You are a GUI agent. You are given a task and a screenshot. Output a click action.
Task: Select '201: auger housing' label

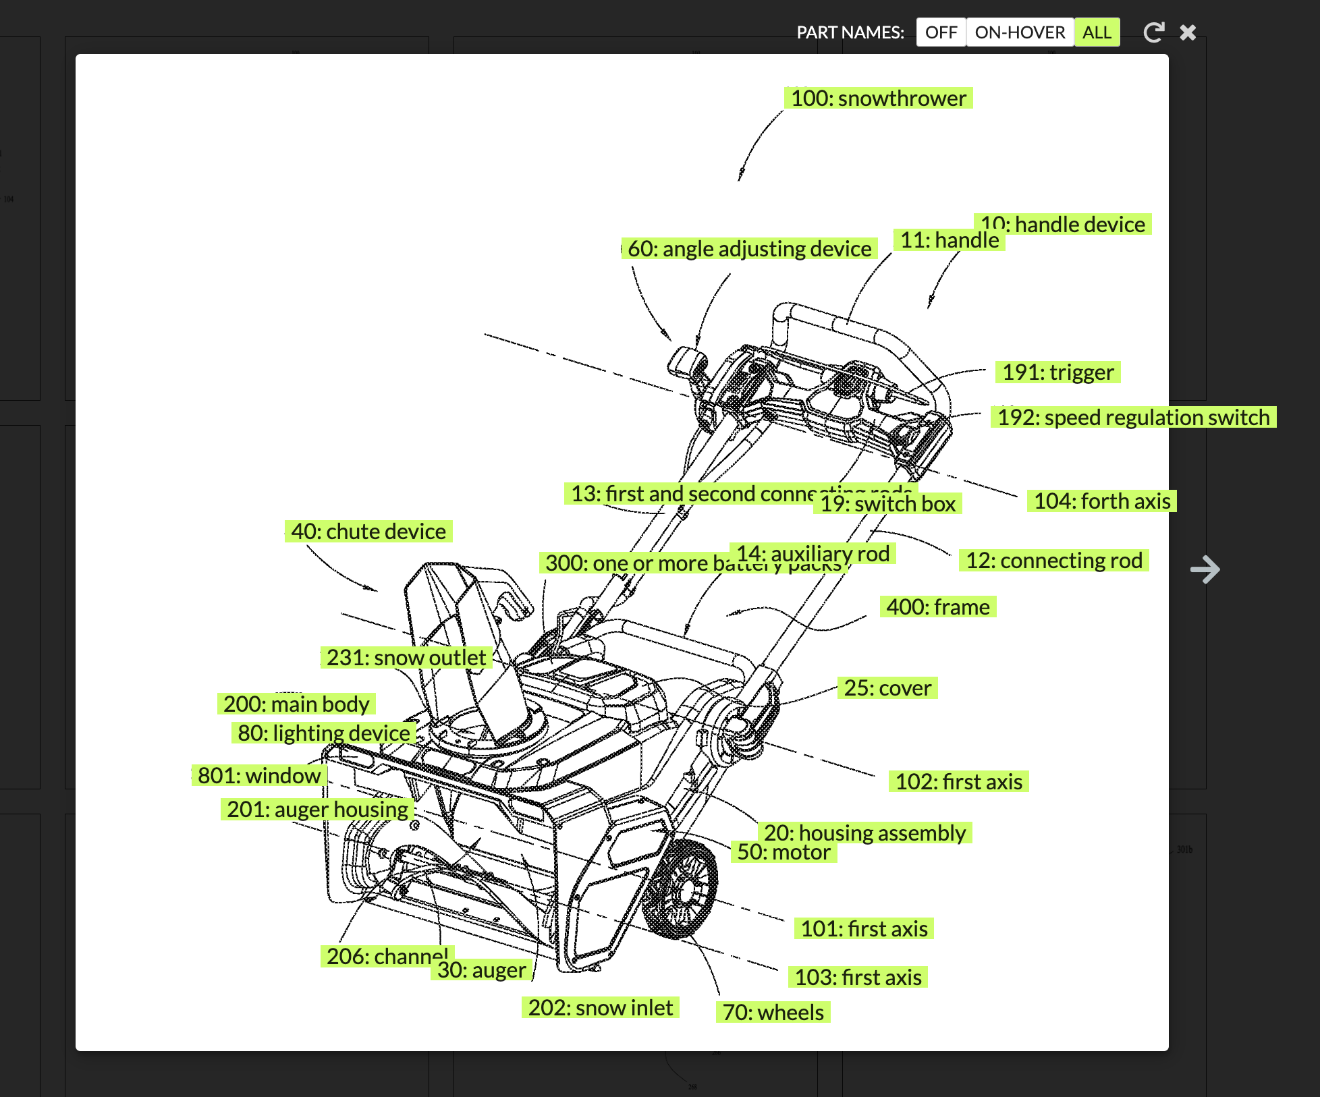point(317,810)
